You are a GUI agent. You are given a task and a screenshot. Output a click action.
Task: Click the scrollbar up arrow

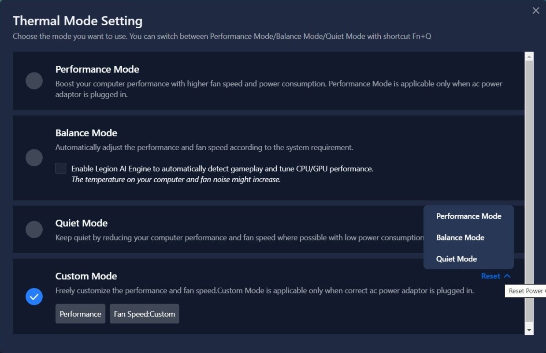click(529, 56)
